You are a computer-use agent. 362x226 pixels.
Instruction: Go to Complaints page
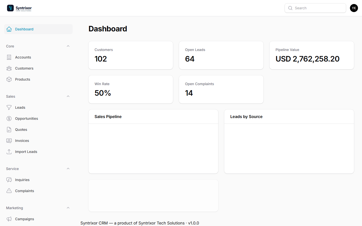(x=38, y=191)
